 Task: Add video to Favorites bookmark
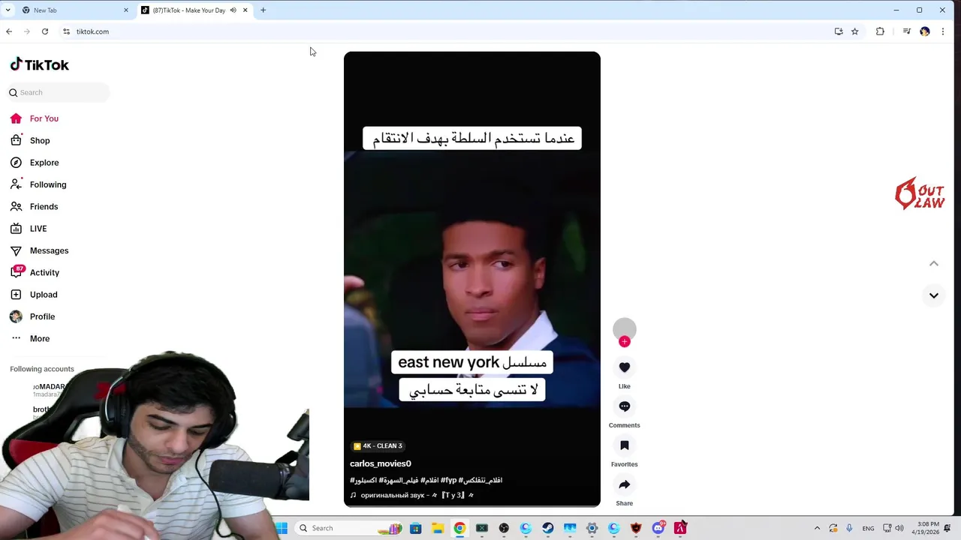coord(624,445)
